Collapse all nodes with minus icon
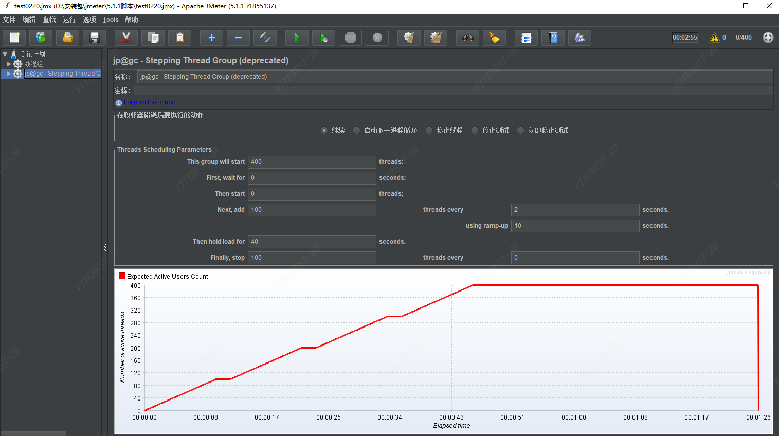The image size is (779, 436). [x=238, y=38]
